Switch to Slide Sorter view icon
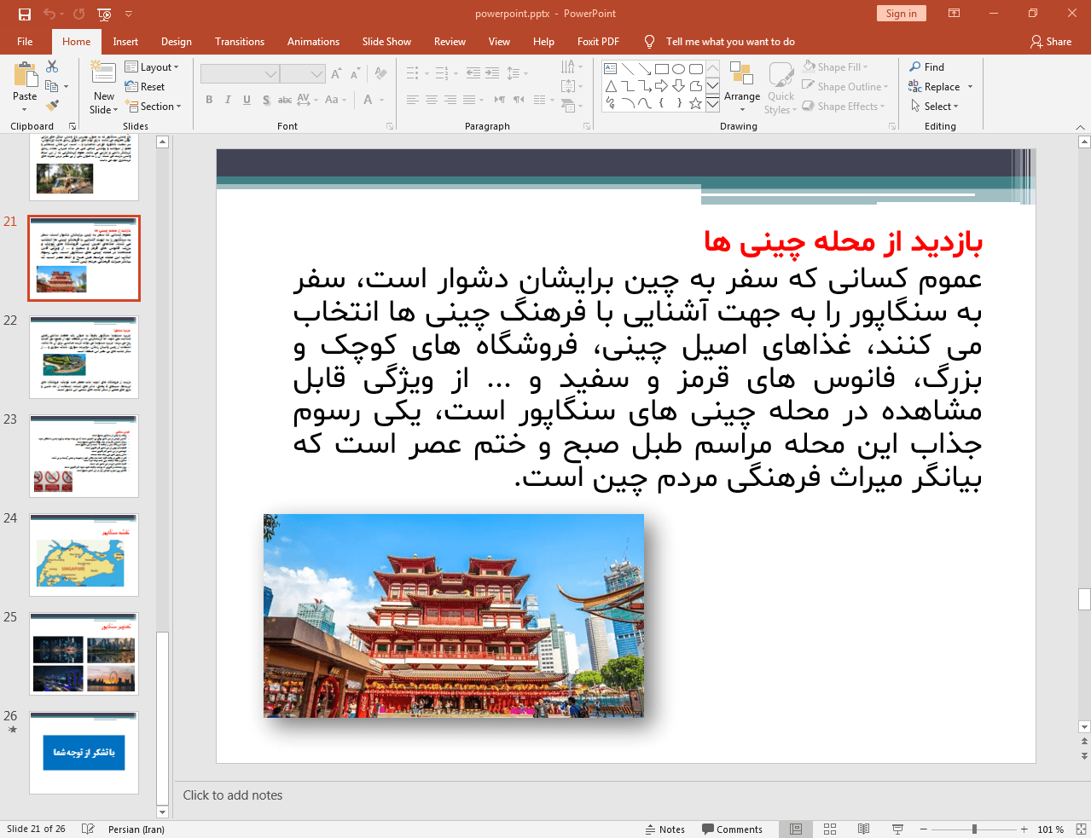This screenshot has height=838, width=1091. tap(830, 829)
